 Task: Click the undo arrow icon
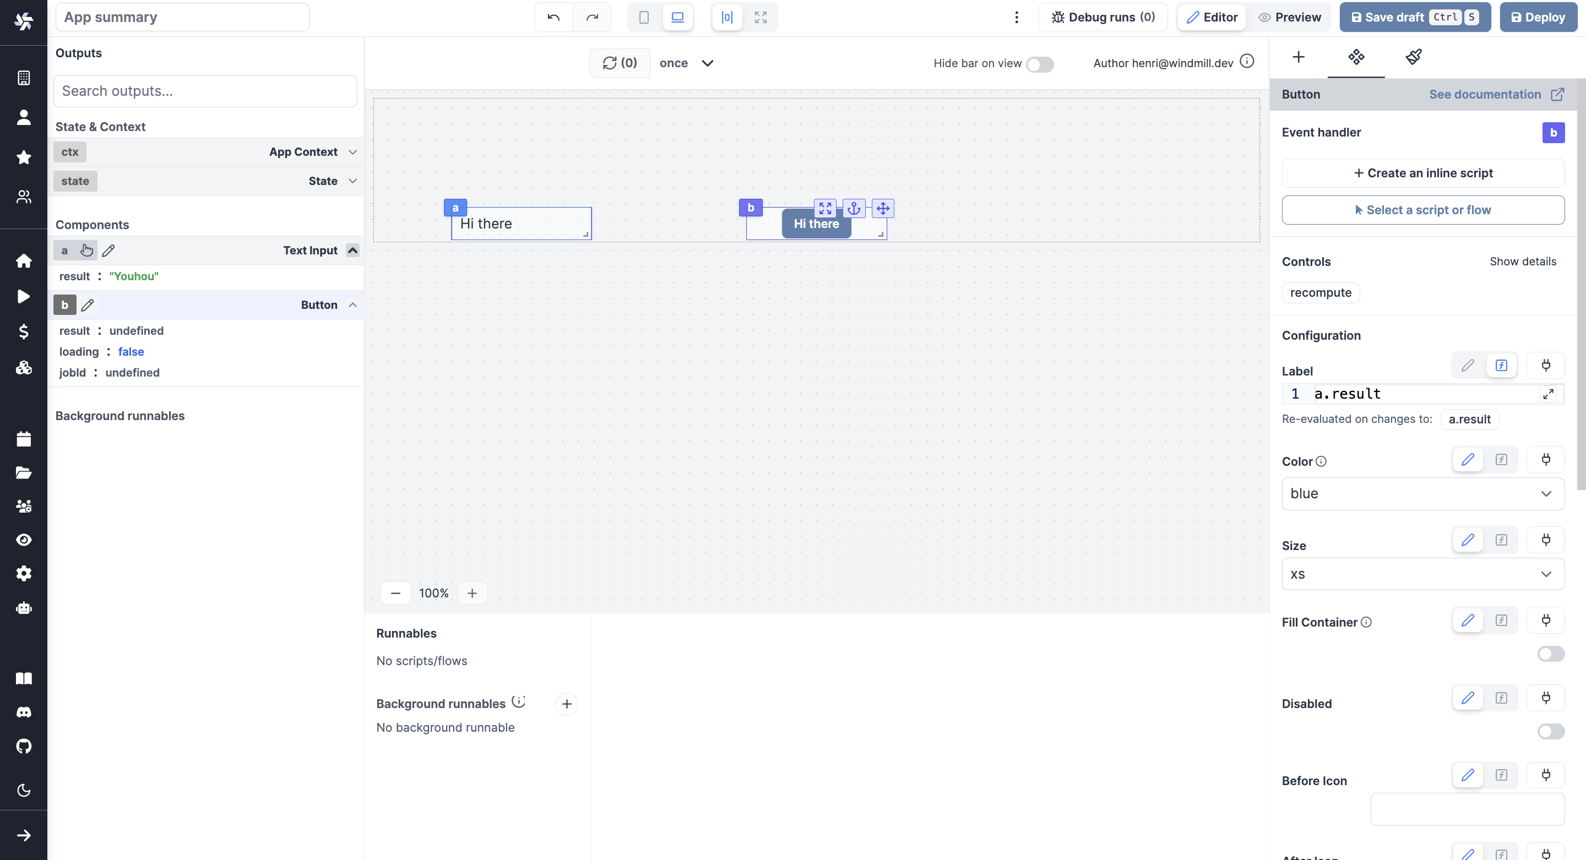tap(554, 17)
